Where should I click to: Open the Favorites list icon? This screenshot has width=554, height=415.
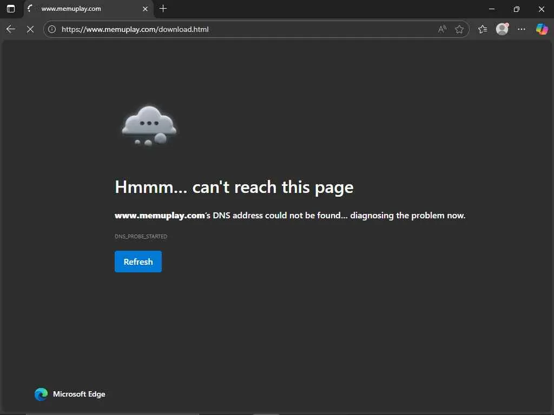click(483, 29)
